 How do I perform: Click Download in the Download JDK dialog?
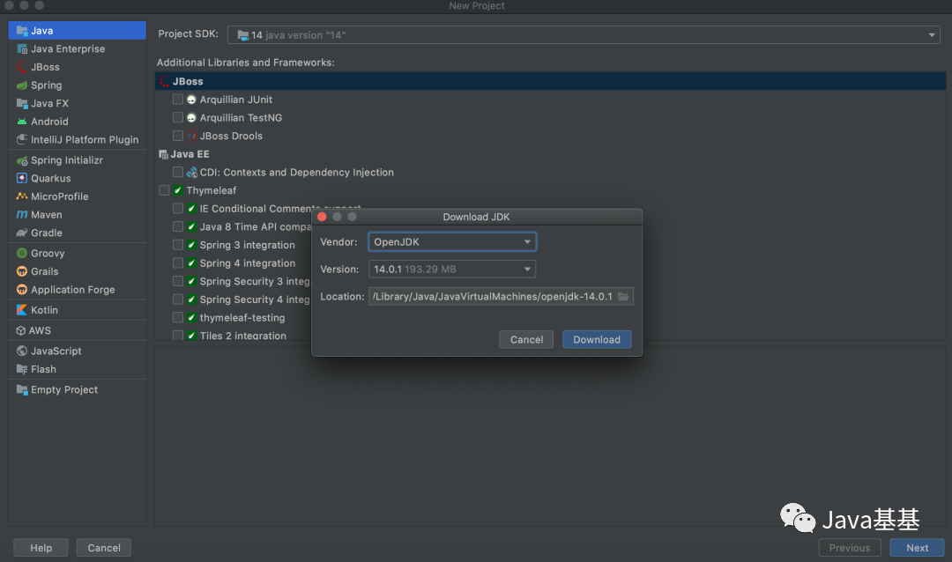click(597, 339)
